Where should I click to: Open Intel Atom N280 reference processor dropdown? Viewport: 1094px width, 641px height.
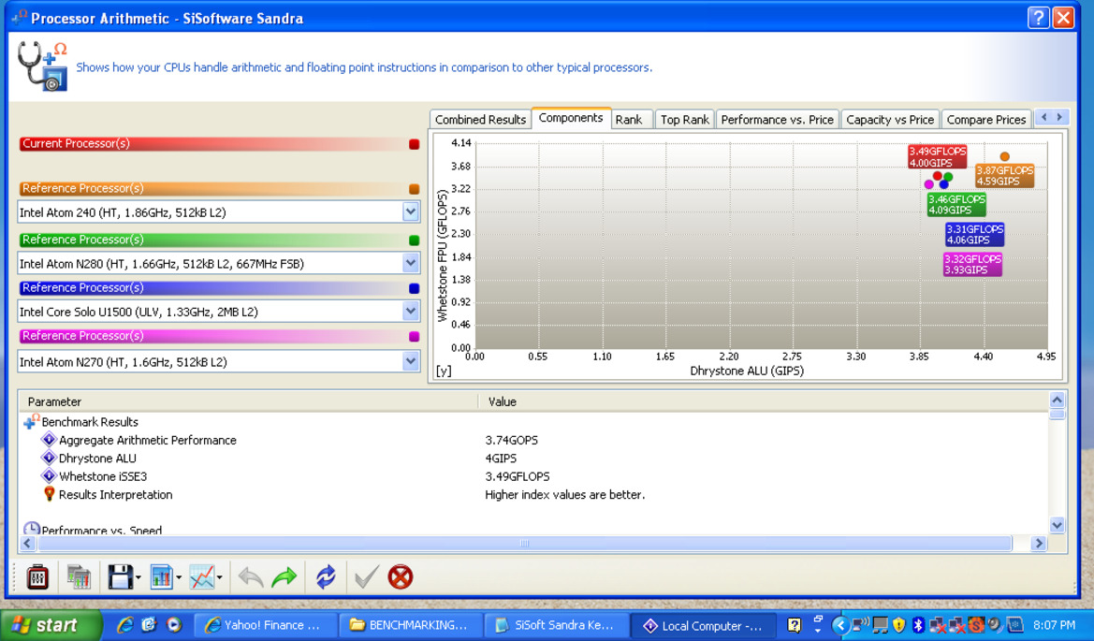[x=410, y=263]
